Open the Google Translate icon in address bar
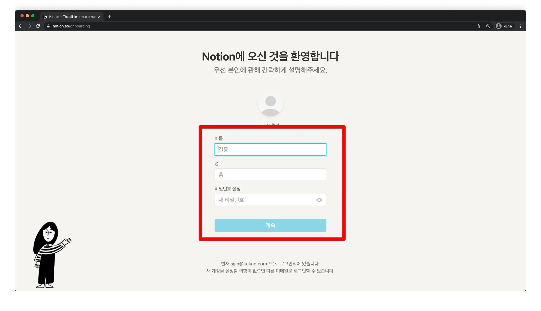 tap(479, 26)
